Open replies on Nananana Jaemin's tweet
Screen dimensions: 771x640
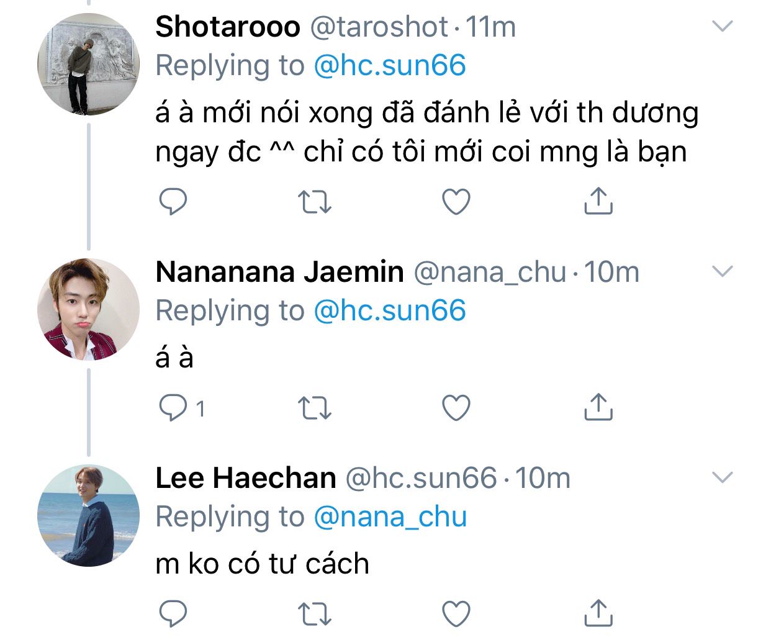[x=173, y=407]
